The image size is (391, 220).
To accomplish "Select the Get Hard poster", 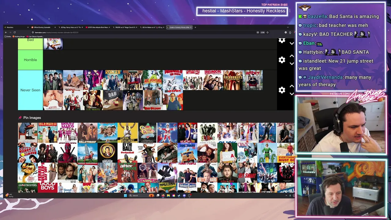I will click(x=207, y=173).
